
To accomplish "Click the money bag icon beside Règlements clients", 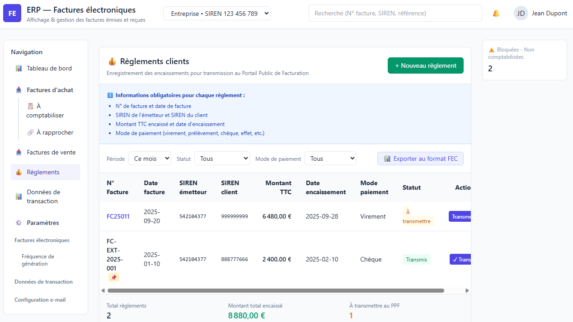I will (x=112, y=62).
